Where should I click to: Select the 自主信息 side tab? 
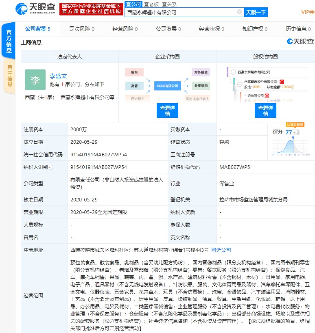click(10, 76)
